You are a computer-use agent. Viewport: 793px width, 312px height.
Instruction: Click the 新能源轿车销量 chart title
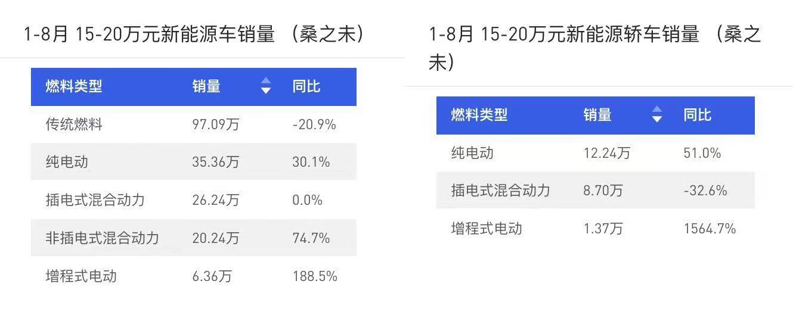click(594, 35)
